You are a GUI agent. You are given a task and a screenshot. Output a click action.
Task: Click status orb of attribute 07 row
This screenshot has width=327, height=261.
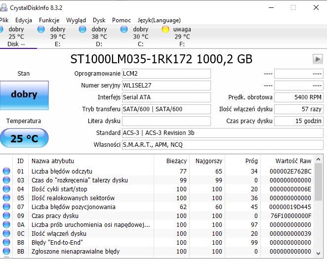(x=6, y=207)
